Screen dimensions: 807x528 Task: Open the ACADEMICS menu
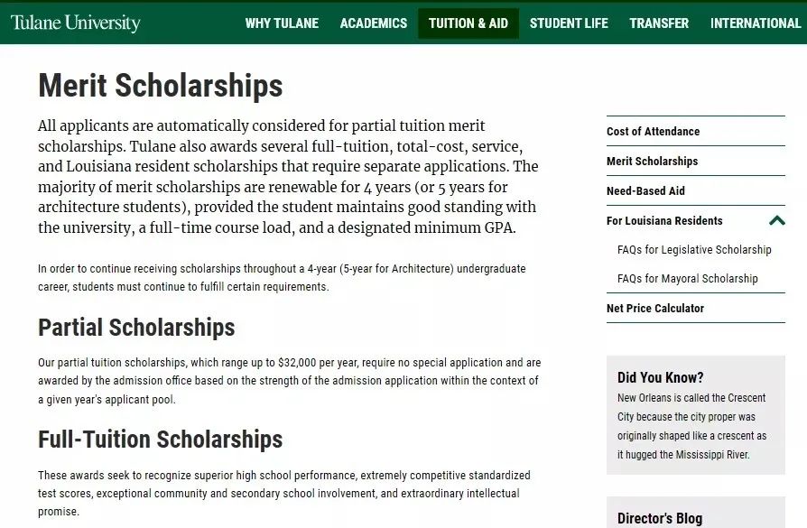point(373,23)
